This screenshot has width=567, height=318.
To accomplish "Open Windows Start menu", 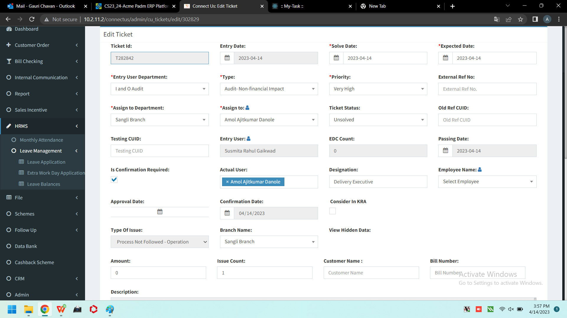I will click(12, 309).
